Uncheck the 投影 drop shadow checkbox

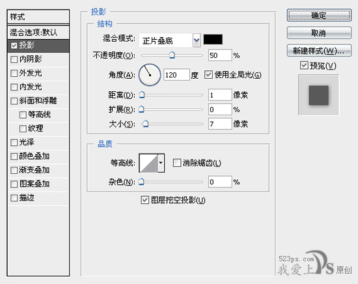click(x=14, y=46)
